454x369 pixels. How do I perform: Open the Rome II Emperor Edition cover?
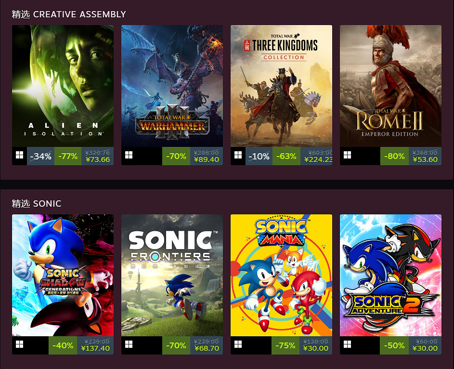(390, 86)
